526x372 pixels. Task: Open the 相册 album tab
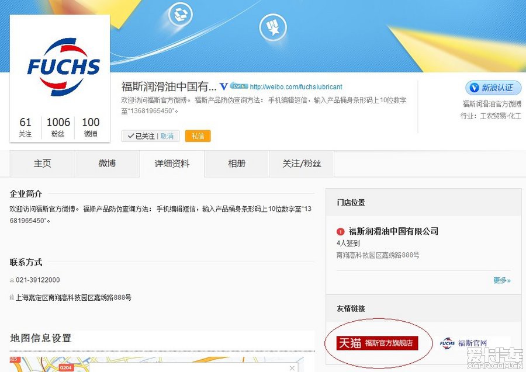[237, 164]
